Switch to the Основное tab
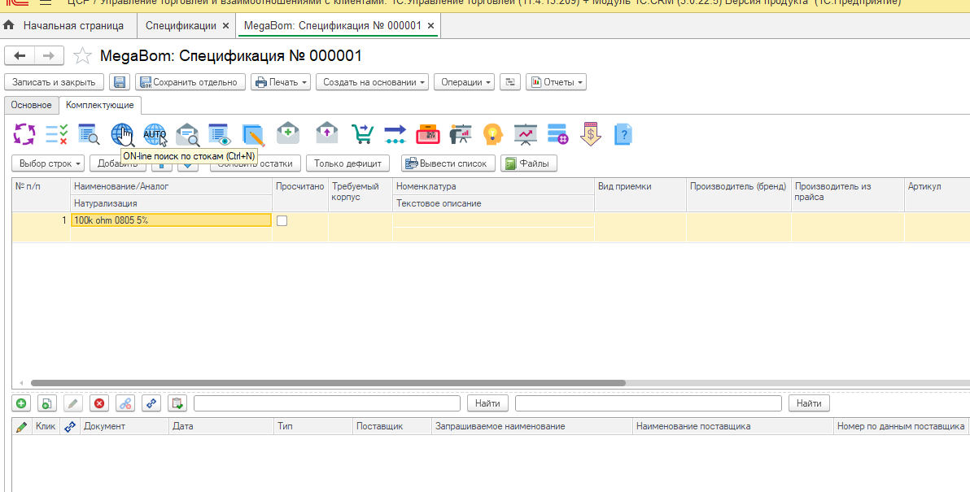The image size is (970, 492). coord(31,105)
